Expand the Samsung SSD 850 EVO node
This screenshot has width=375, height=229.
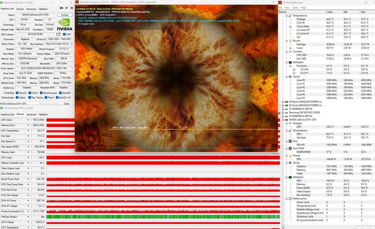coord(283,112)
